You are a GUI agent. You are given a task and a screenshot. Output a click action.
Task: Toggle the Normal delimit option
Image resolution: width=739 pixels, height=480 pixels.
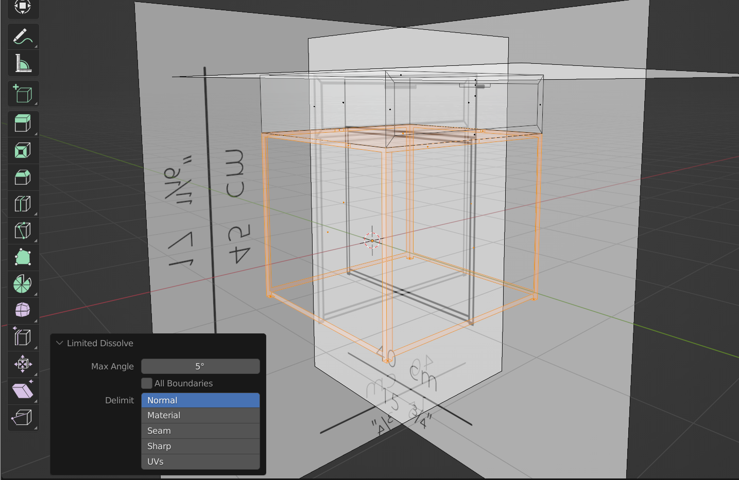tap(200, 400)
